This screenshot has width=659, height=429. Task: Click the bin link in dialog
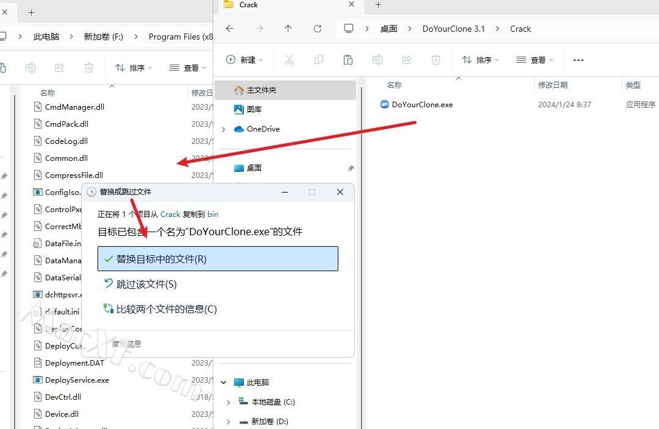[x=213, y=214]
